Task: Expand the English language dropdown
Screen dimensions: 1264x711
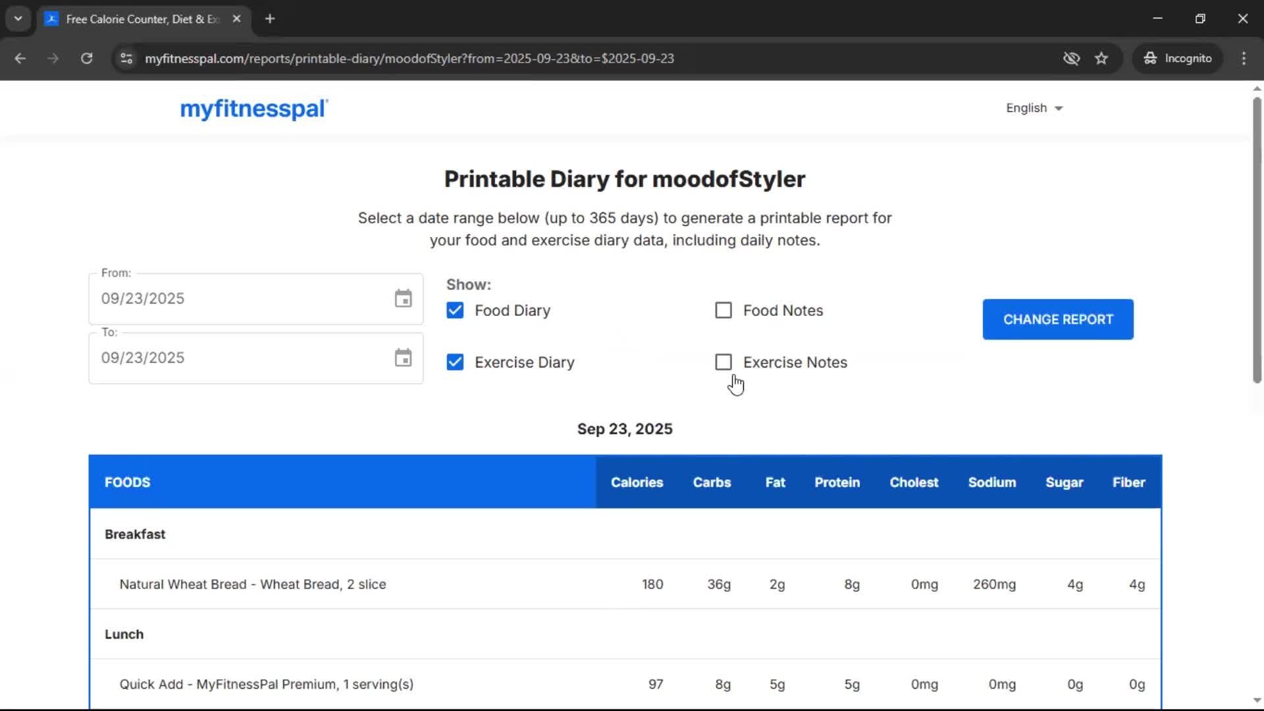Action: tap(1034, 108)
